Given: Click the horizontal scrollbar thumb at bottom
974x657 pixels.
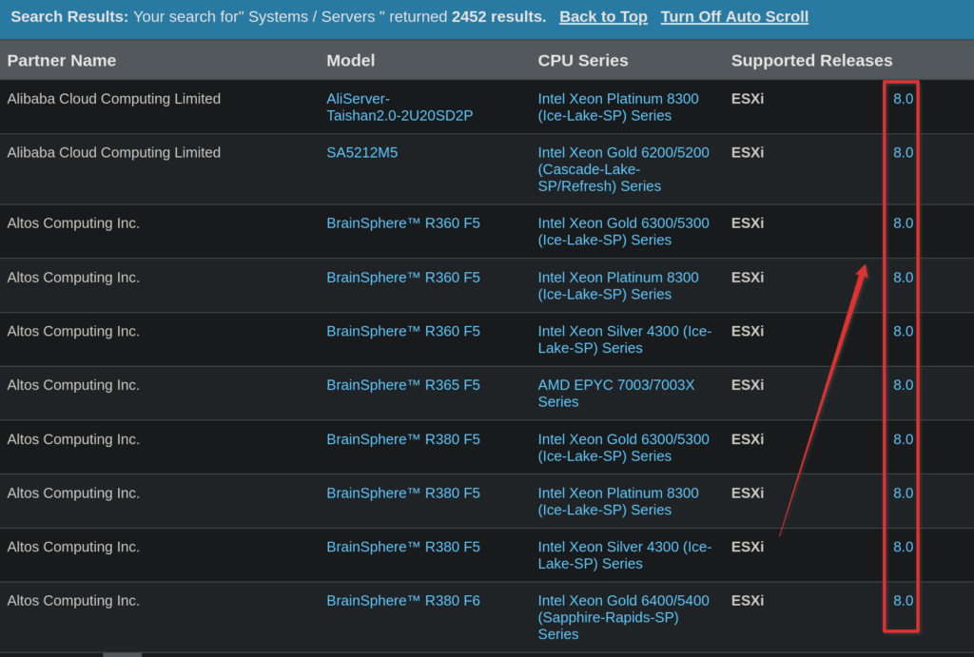Looking at the screenshot, I should 122,654.
